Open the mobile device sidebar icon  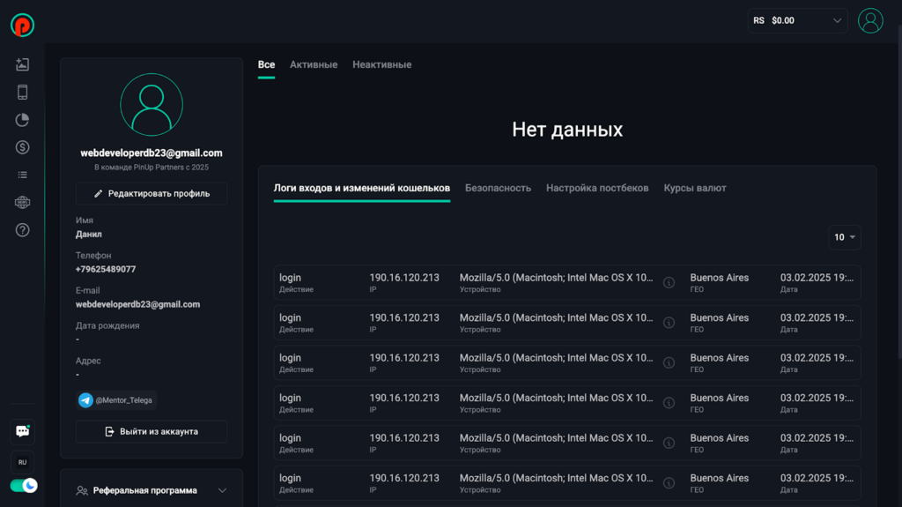coord(22,93)
